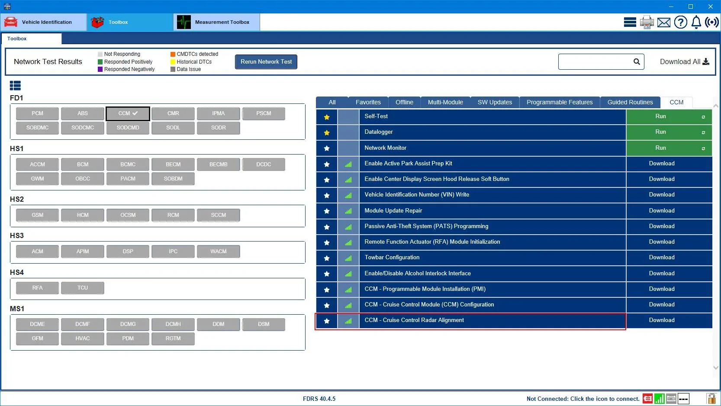Click the routine list scroll up arrow
The height and width of the screenshot is (406, 721).
coord(715,106)
